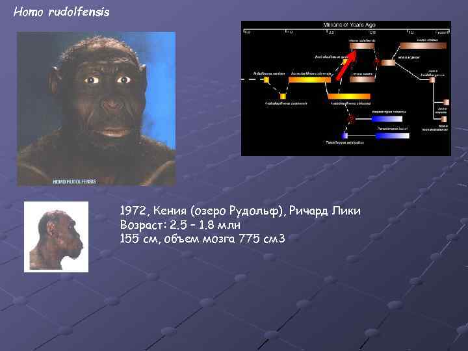Click the blue Paranthropus boisei bar

[392, 136]
